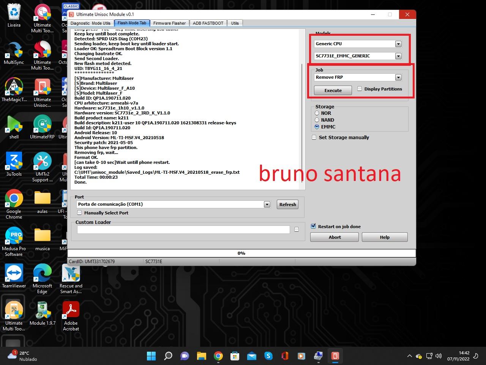Image resolution: width=486 pixels, height=365 pixels.
Task: Select the NOR storage option
Action: (x=317, y=113)
